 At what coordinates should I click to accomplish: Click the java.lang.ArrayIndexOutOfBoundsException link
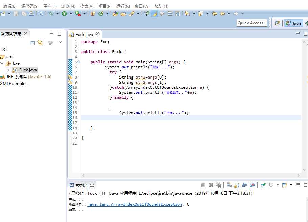click(135, 204)
